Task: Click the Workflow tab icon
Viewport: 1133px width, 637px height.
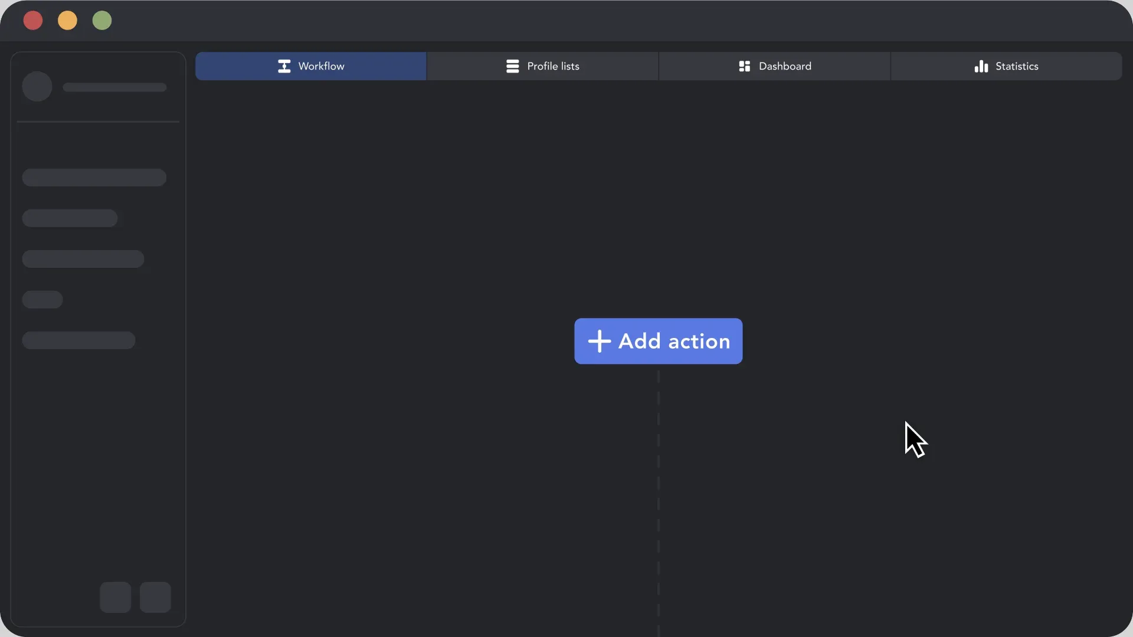Action: pos(284,66)
